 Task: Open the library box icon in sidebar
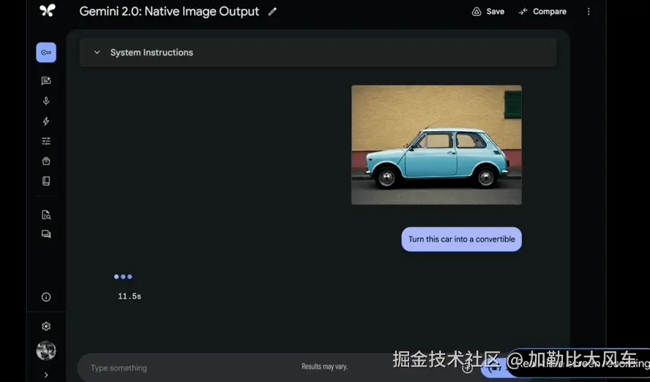[x=46, y=161]
